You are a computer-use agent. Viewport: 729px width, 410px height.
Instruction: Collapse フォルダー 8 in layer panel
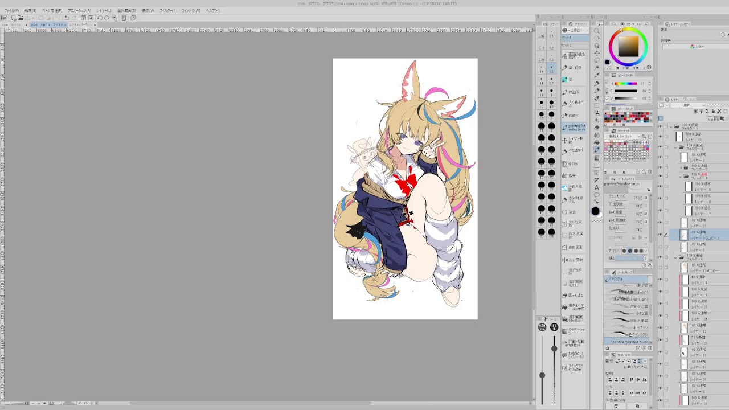[680, 177]
